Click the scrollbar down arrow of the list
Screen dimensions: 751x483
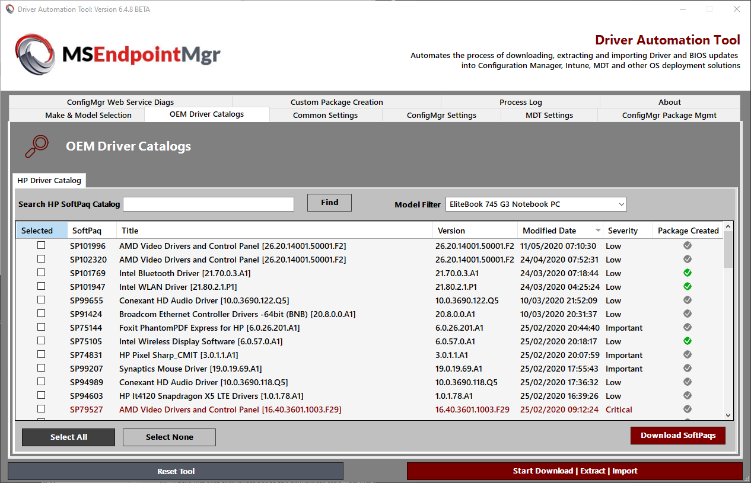click(x=728, y=416)
